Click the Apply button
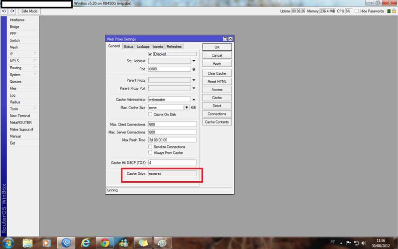 click(x=217, y=64)
